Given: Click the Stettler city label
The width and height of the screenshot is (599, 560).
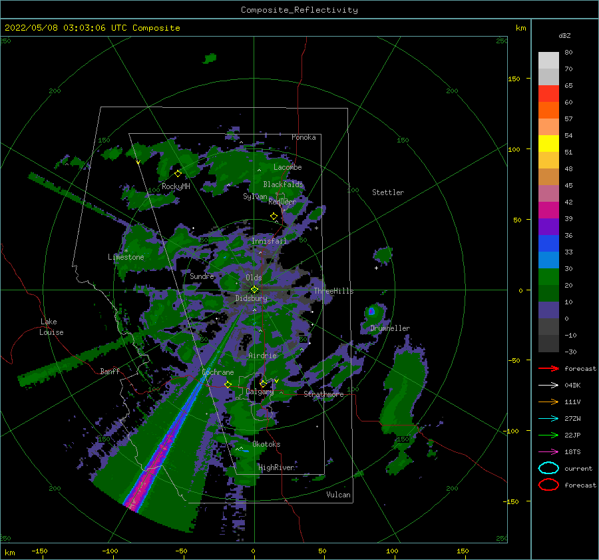Looking at the screenshot, I should tap(388, 192).
